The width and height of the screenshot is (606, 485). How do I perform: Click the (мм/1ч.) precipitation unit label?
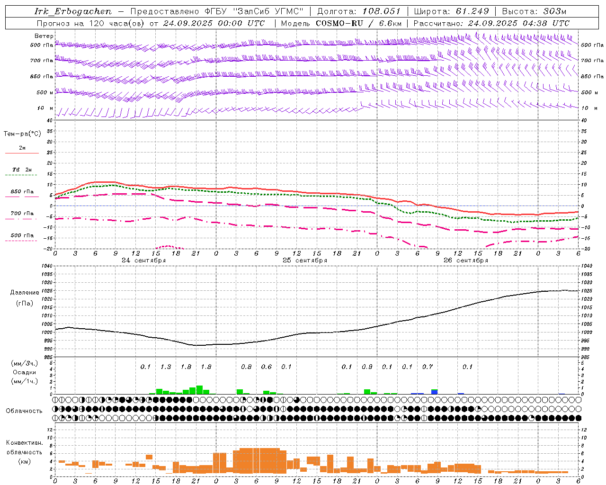[25, 381]
